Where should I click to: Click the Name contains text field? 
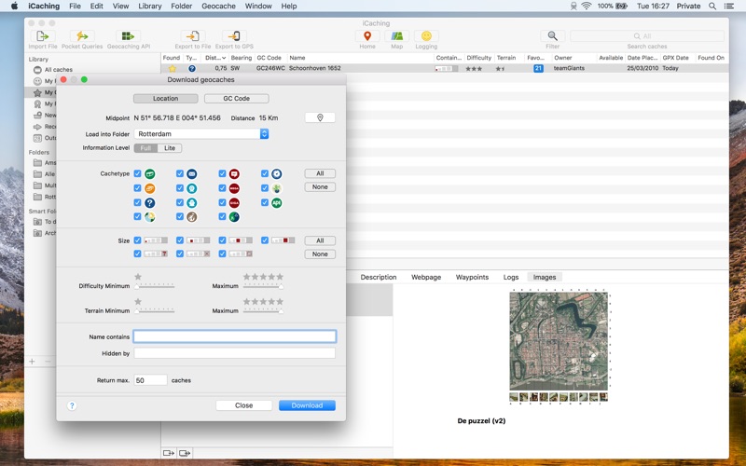(x=235, y=336)
